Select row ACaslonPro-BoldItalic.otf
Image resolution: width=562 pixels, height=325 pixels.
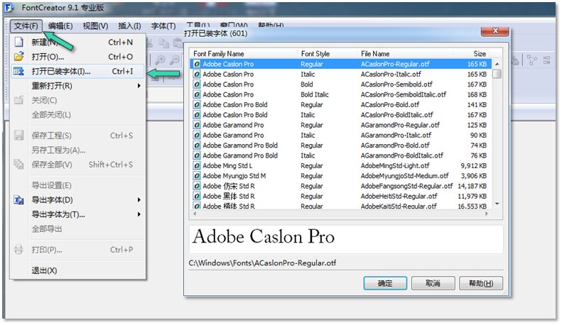point(340,115)
